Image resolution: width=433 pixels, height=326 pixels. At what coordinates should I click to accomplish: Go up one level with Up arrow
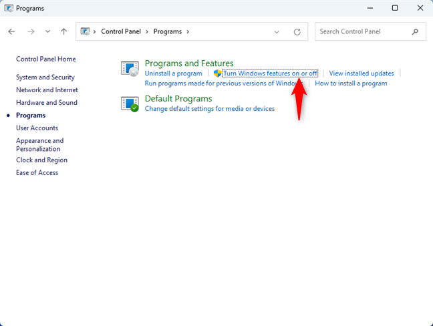pos(63,31)
